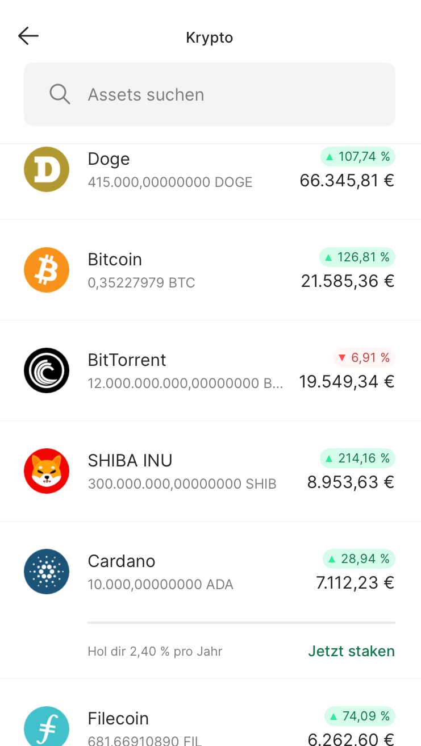Tap the orange Bitcoin logo
The width and height of the screenshot is (421, 746).
point(47,270)
